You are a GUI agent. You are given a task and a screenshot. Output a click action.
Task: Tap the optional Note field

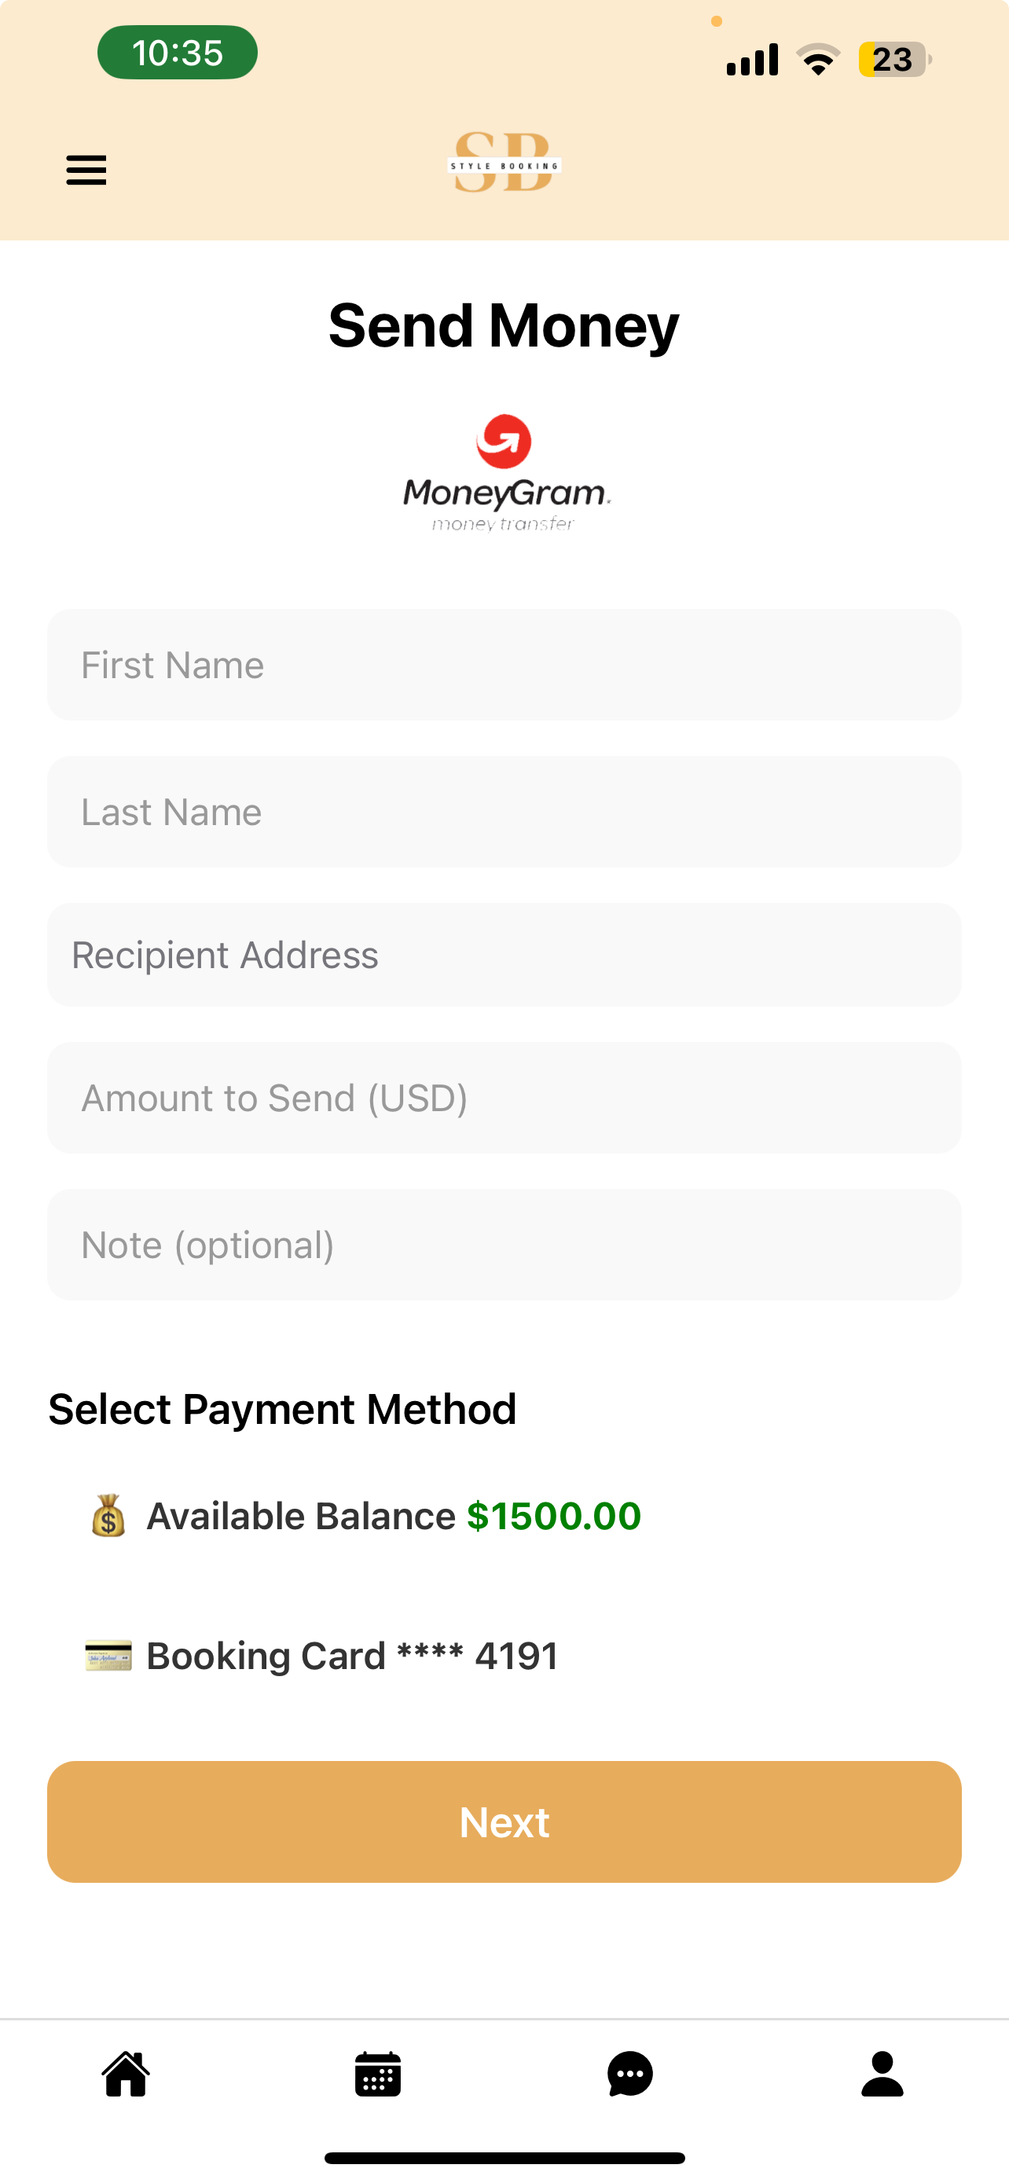(504, 1245)
